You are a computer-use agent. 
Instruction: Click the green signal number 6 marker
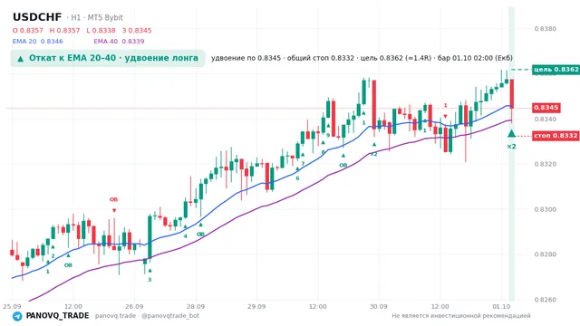coord(297,178)
